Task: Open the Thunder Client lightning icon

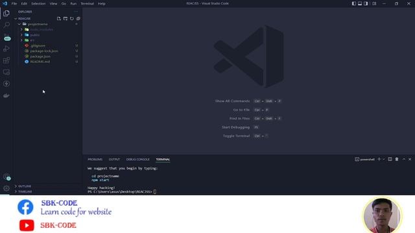Action: coord(6,83)
